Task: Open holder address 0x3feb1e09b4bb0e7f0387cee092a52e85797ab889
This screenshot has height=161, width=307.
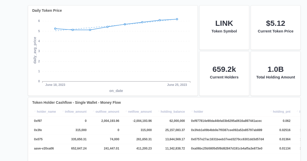Action: pyautogui.click(x=226, y=130)
